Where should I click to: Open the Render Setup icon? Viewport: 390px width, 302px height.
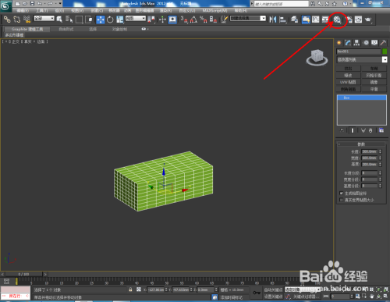pyautogui.click(x=349, y=20)
